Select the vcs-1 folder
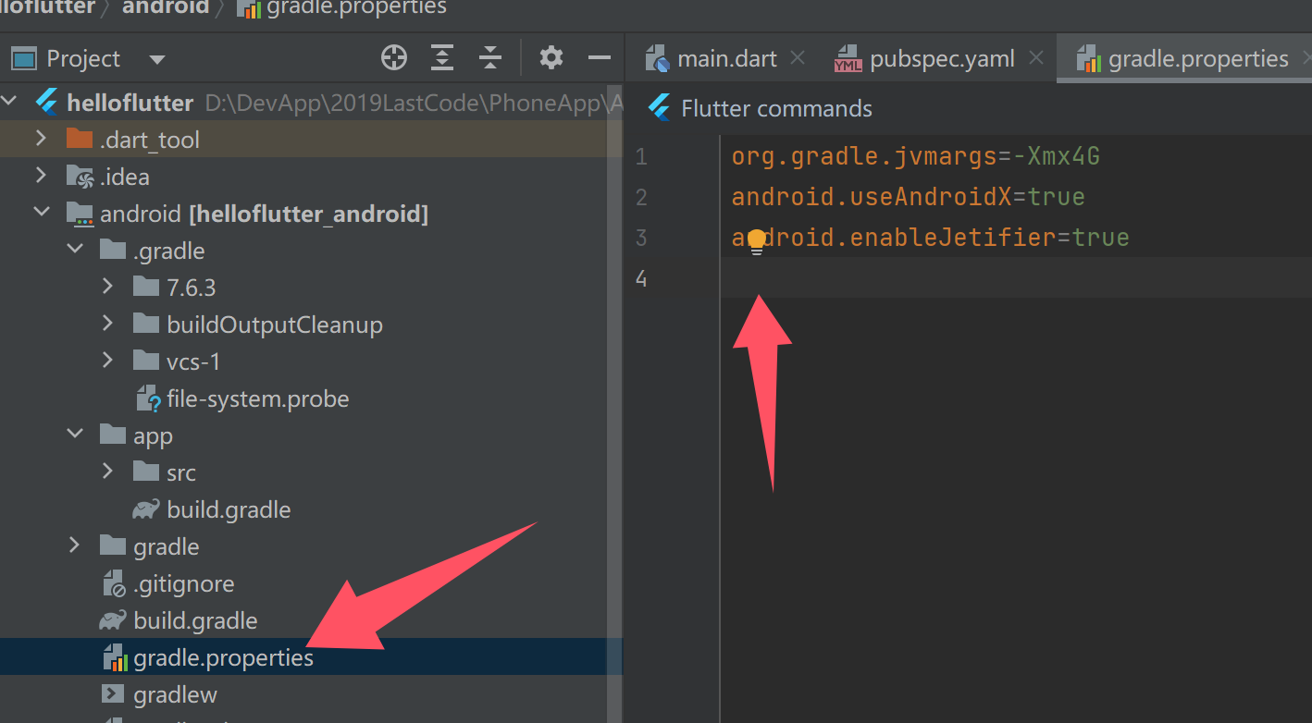The width and height of the screenshot is (1312, 723). [x=193, y=361]
